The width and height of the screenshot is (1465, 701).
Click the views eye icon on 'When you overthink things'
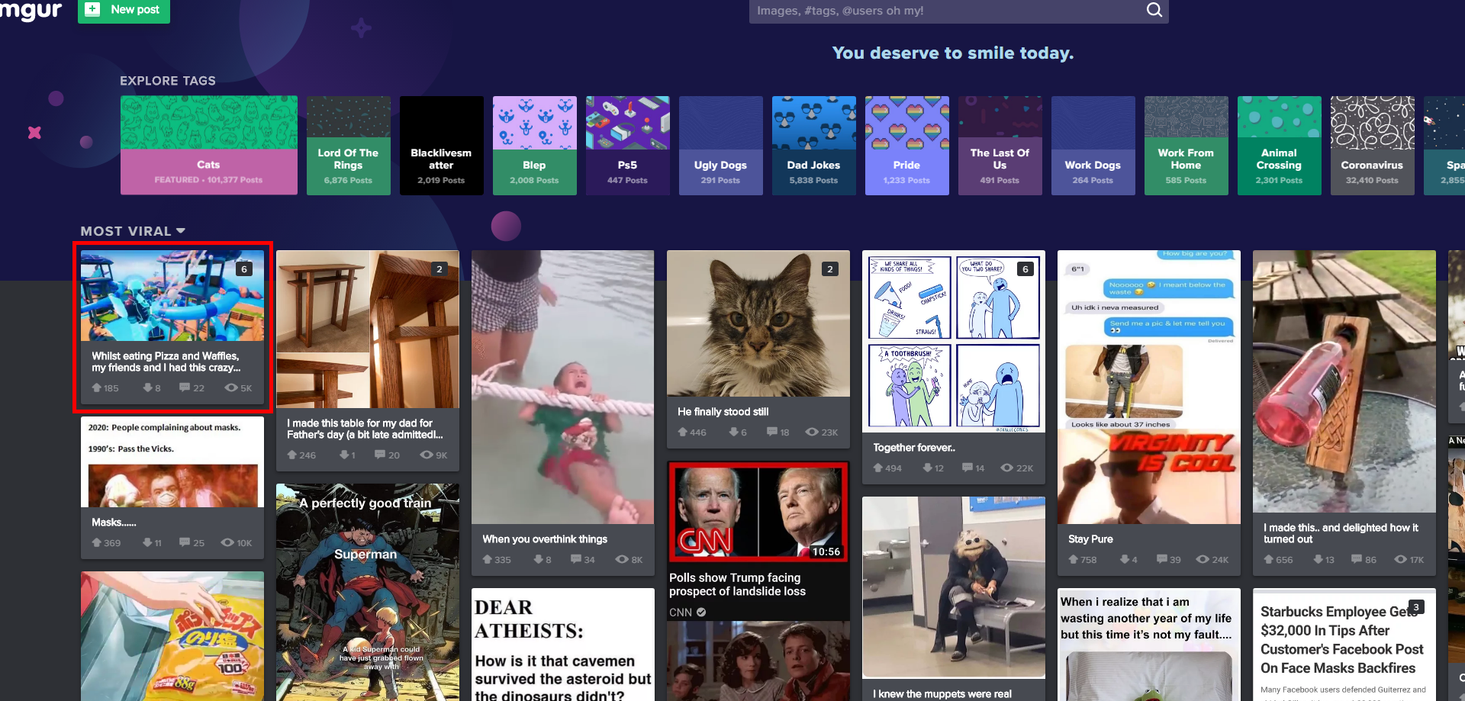pos(622,559)
